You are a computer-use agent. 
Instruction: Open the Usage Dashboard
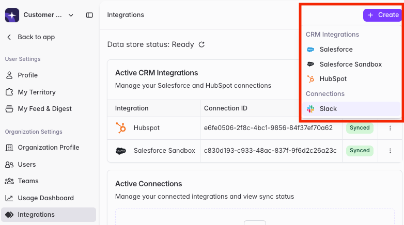[x=45, y=198]
